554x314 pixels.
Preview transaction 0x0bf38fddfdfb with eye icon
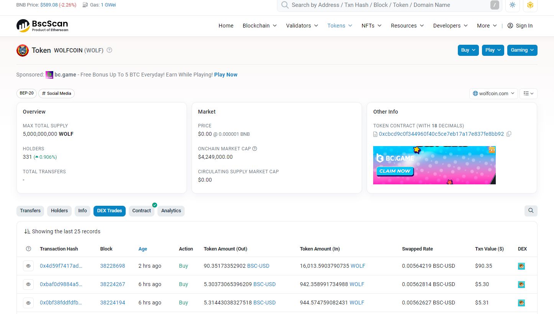28,303
